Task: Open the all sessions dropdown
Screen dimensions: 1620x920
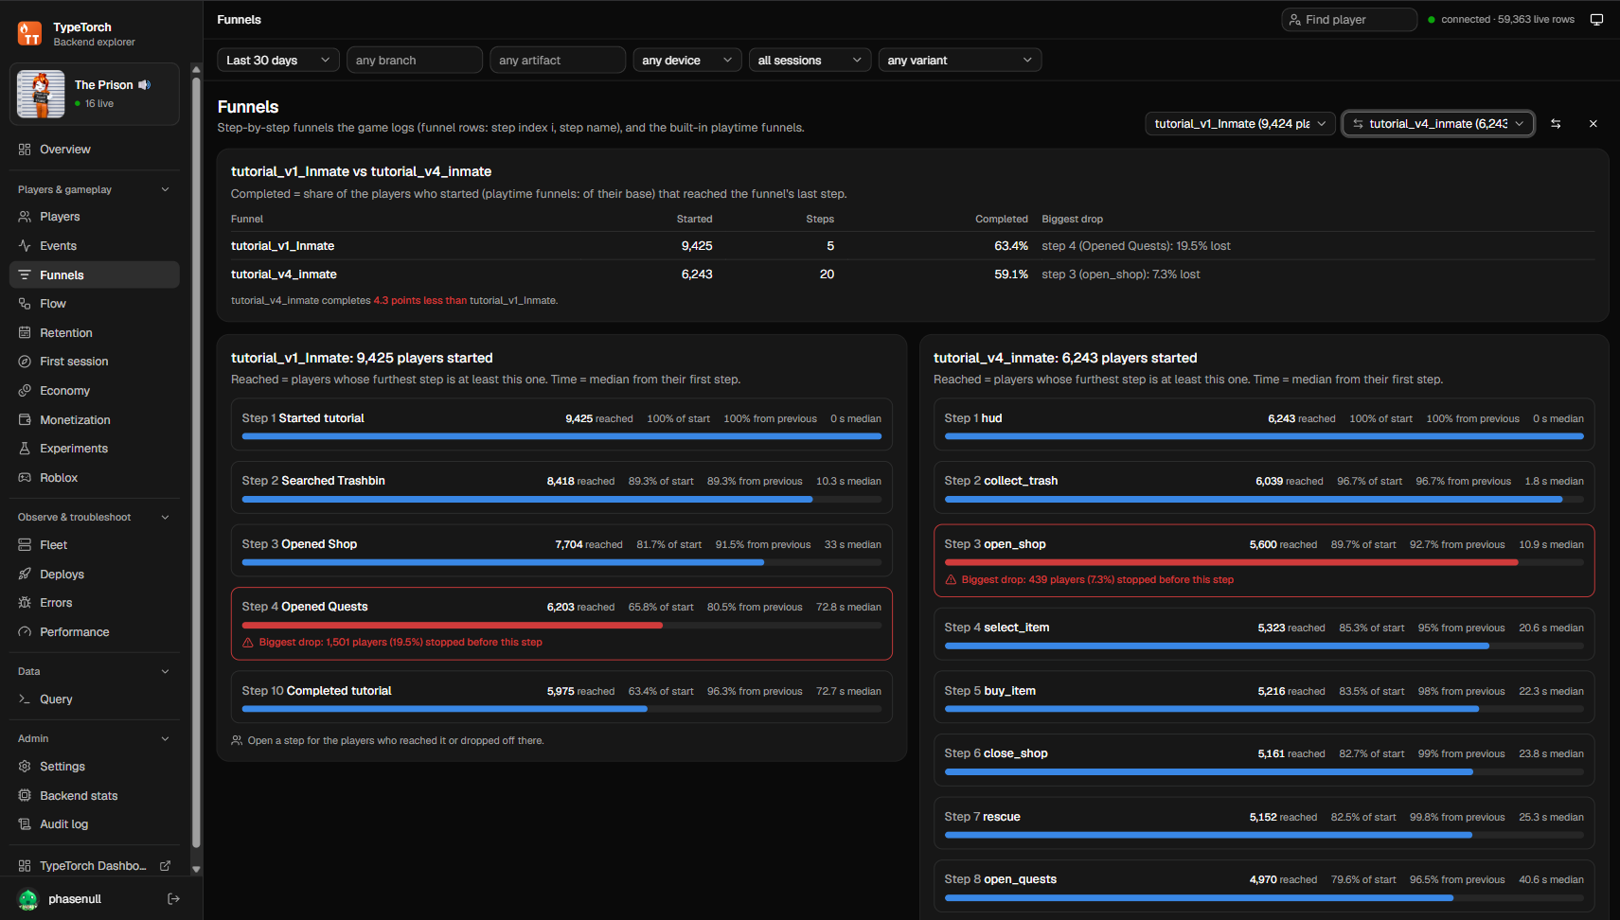Action: (x=810, y=61)
